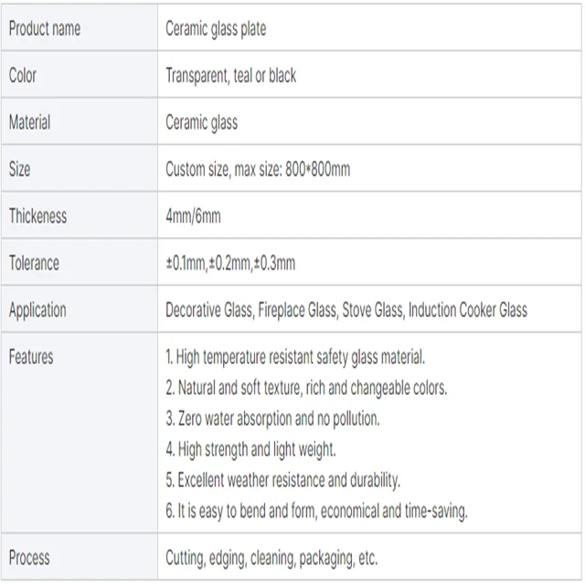Click the 'Product name' label cell

(44, 29)
